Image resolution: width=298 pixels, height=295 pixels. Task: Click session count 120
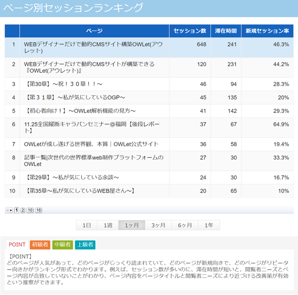(201, 64)
